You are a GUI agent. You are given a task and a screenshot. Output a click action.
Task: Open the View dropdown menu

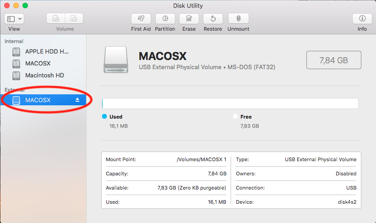14,19
